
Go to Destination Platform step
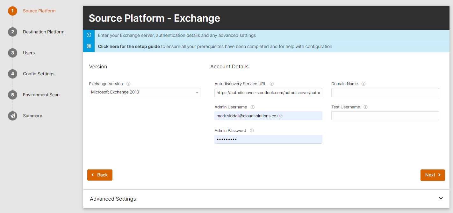[x=44, y=32]
